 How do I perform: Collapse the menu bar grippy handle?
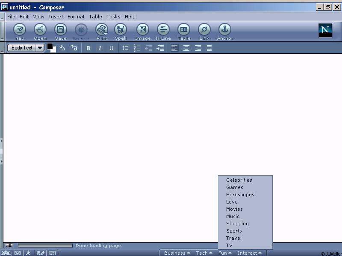[2, 17]
